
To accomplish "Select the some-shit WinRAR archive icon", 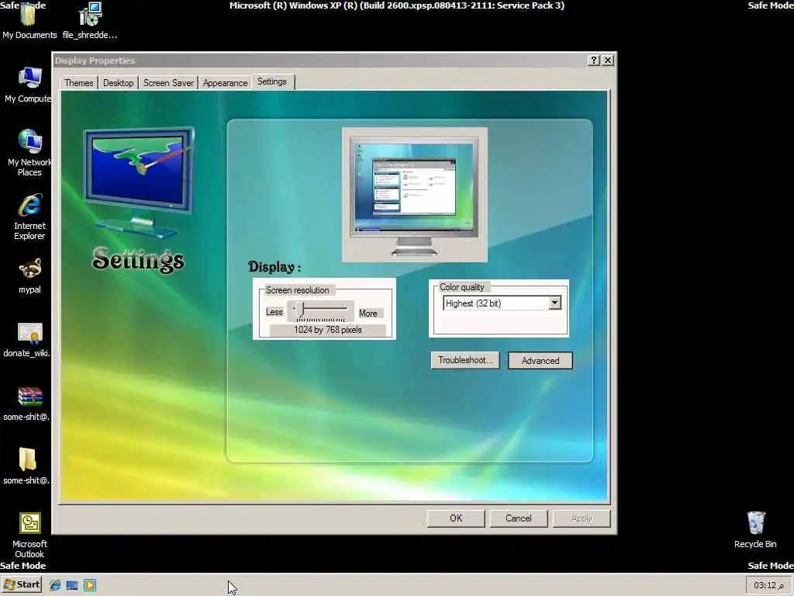I will (x=28, y=404).
